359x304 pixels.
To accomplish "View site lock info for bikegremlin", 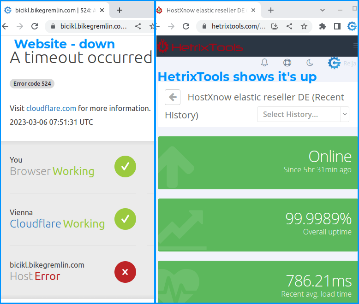I will click(x=53, y=27).
